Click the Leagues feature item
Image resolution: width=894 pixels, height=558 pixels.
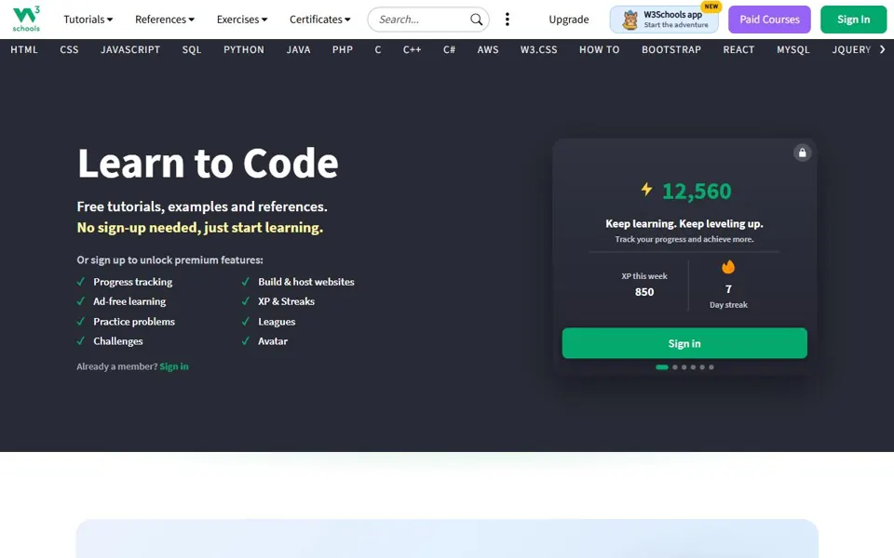click(277, 322)
